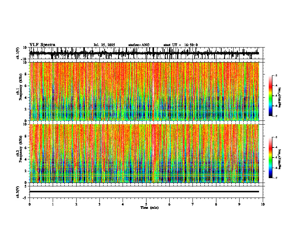Click the "8" kHz tick on ch.1 frequency axis
The height and width of the screenshot is (229, 296).
click(26, 74)
